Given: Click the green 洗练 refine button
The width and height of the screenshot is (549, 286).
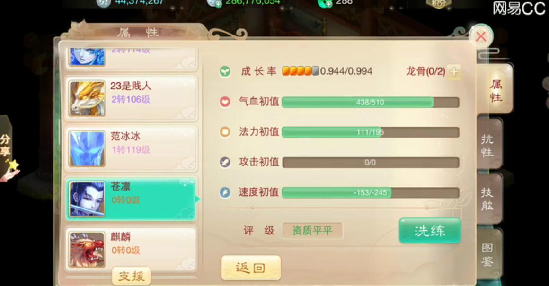Looking at the screenshot, I should tap(430, 231).
